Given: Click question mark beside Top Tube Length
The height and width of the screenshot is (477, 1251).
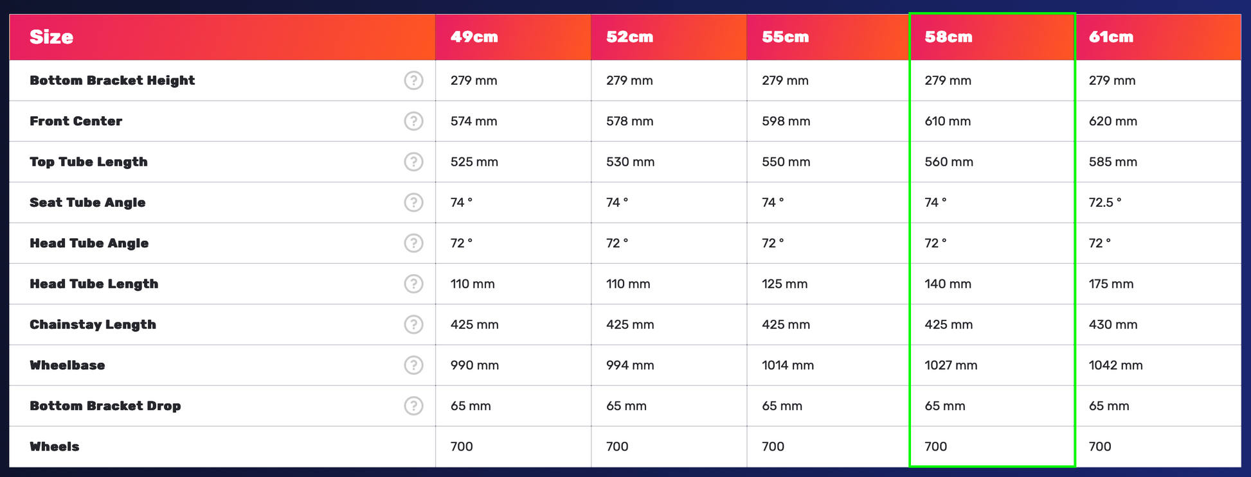Looking at the screenshot, I should pos(413,162).
